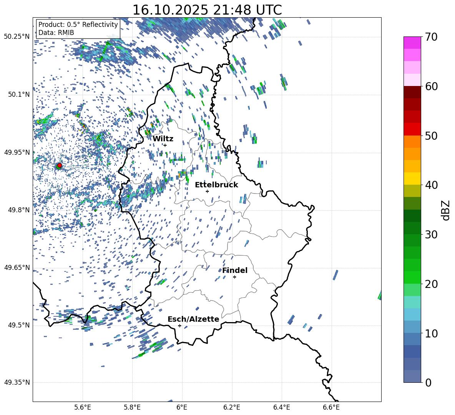Click the dark green colorbar segment near 30

tap(412, 228)
